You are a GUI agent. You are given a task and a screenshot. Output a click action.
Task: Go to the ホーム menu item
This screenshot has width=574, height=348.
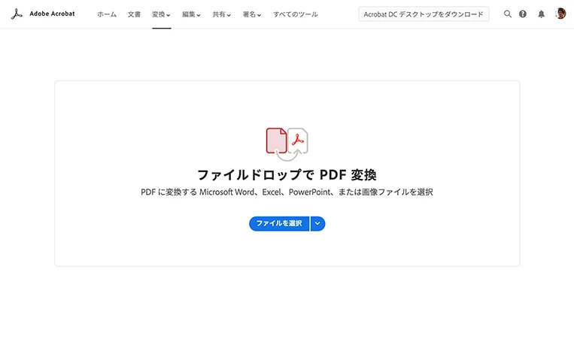click(x=107, y=14)
